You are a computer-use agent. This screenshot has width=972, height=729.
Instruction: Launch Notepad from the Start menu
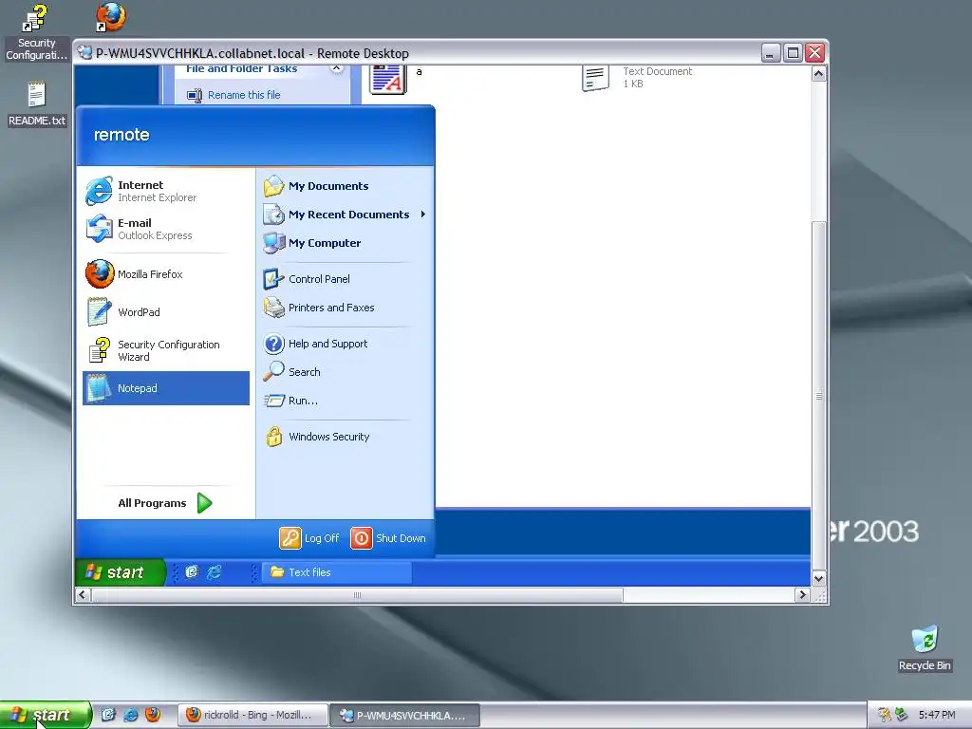166,388
